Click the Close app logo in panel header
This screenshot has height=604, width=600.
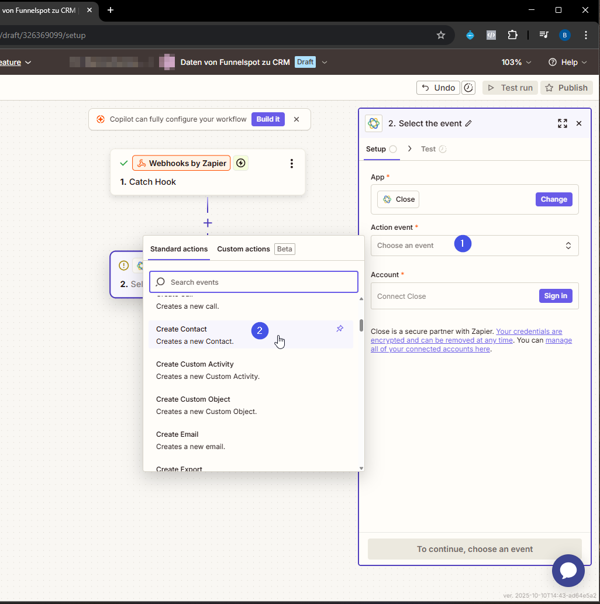[374, 123]
